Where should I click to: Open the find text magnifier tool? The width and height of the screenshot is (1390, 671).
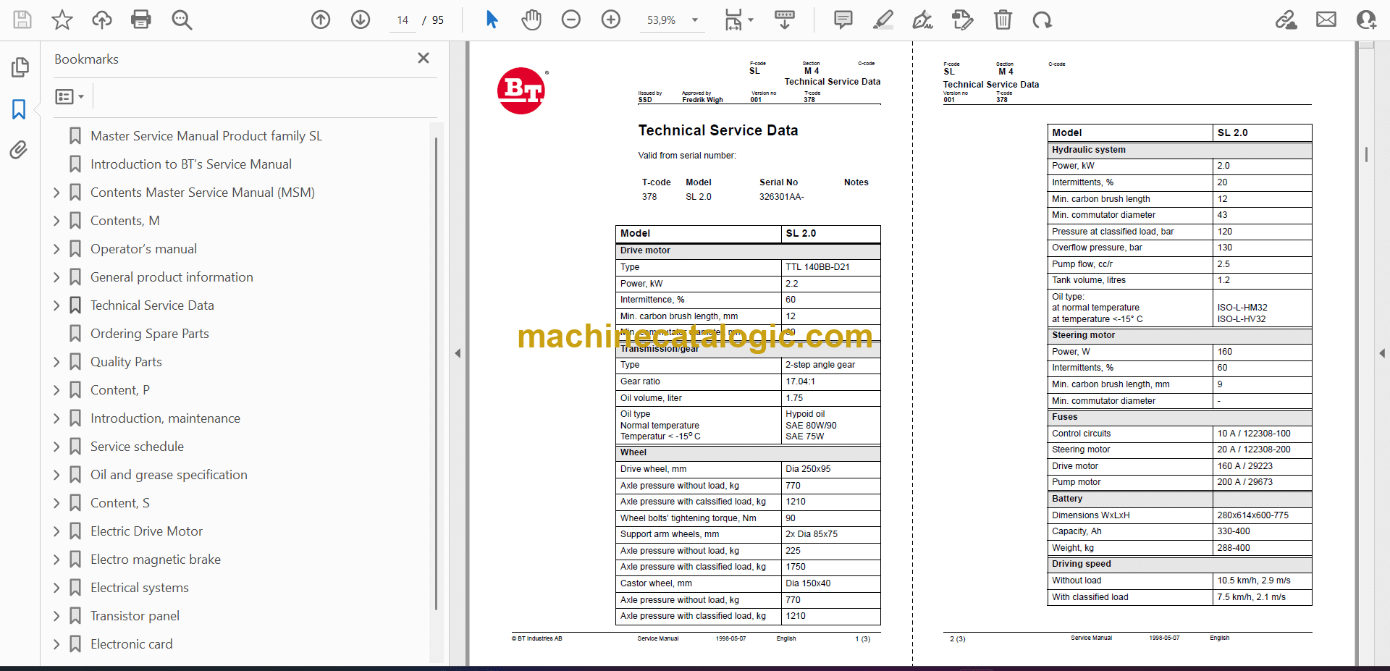coord(182,20)
